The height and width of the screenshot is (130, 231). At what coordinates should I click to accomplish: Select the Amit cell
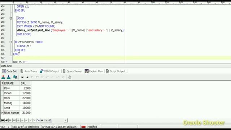(x=12, y=108)
